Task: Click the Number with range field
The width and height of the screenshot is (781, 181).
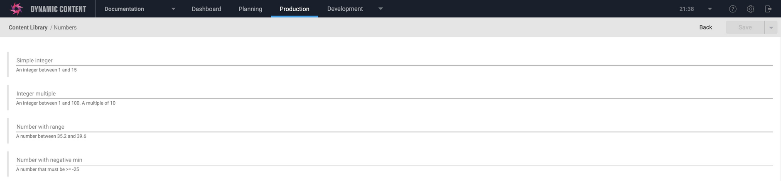Action: point(394,127)
